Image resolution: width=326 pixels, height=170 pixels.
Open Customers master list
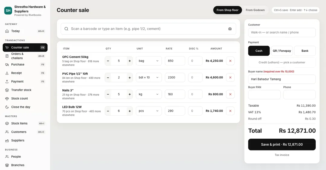click(25, 132)
